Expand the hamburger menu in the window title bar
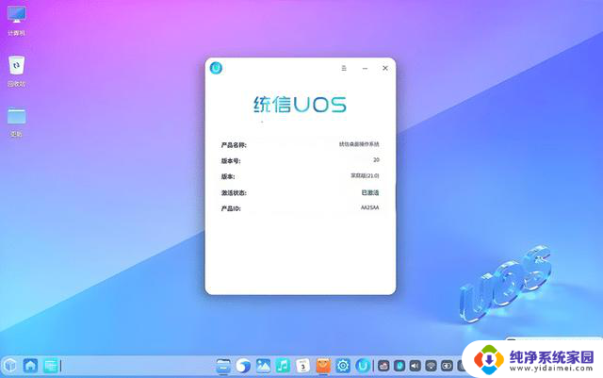 coord(344,68)
